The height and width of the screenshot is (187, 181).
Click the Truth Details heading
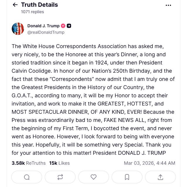click(x=39, y=5)
